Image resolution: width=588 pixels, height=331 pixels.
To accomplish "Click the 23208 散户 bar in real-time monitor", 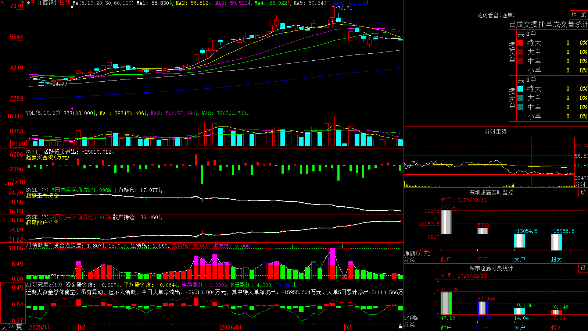I will (x=446, y=222).
